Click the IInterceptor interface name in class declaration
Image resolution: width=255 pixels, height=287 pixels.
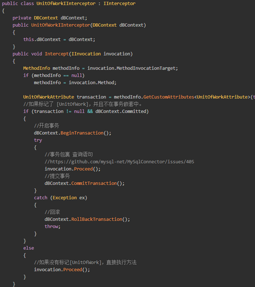(x=120, y=4)
